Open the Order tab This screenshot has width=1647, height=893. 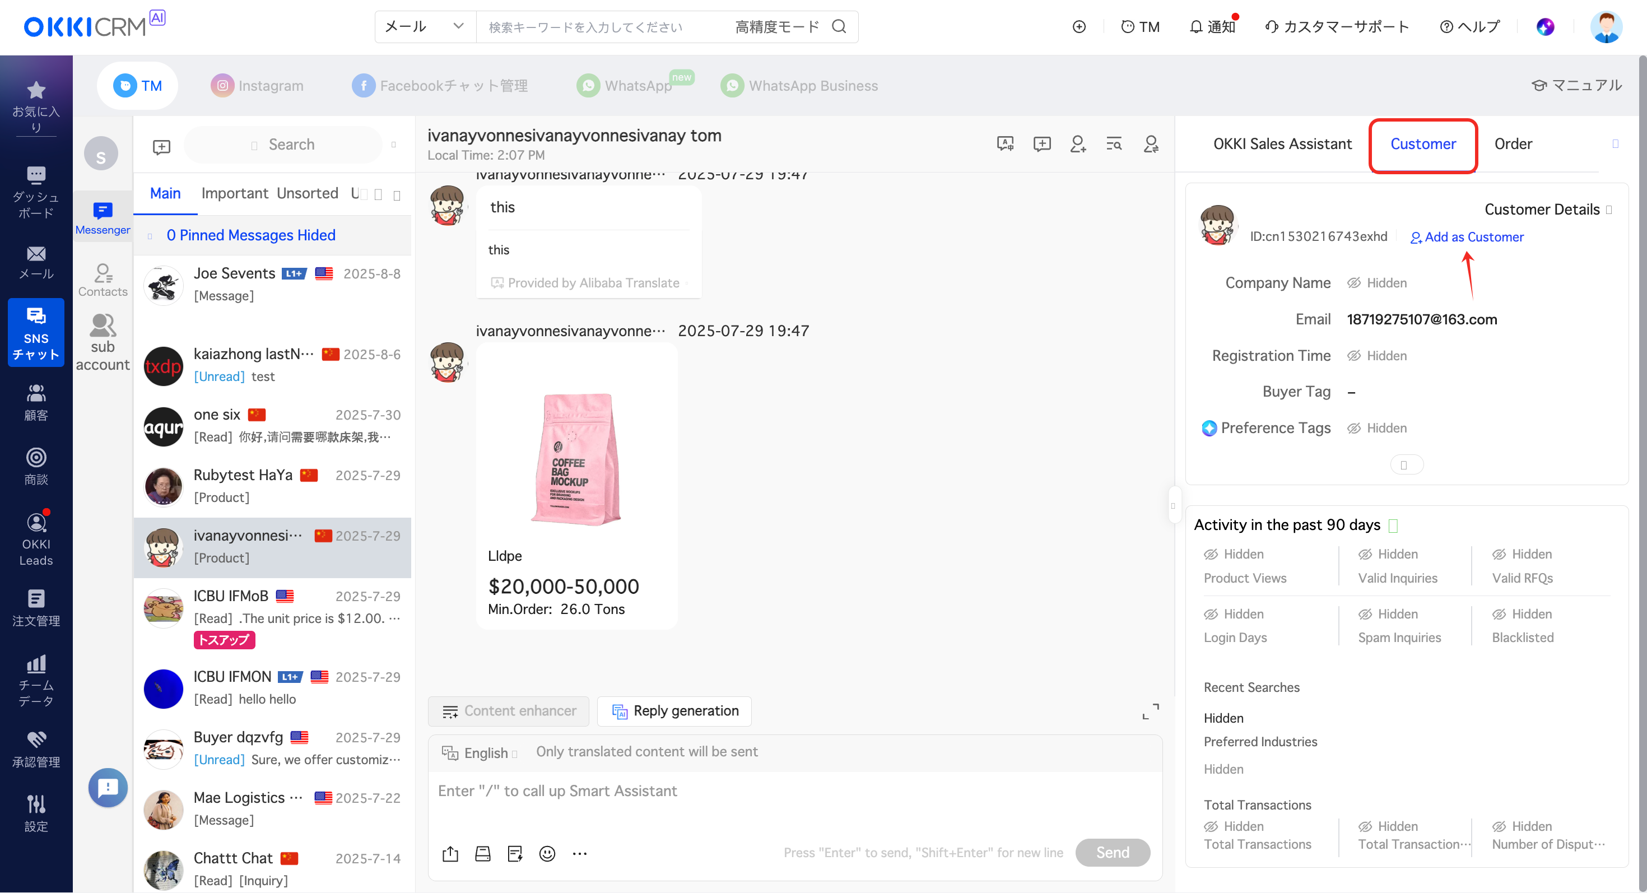pyautogui.click(x=1513, y=144)
